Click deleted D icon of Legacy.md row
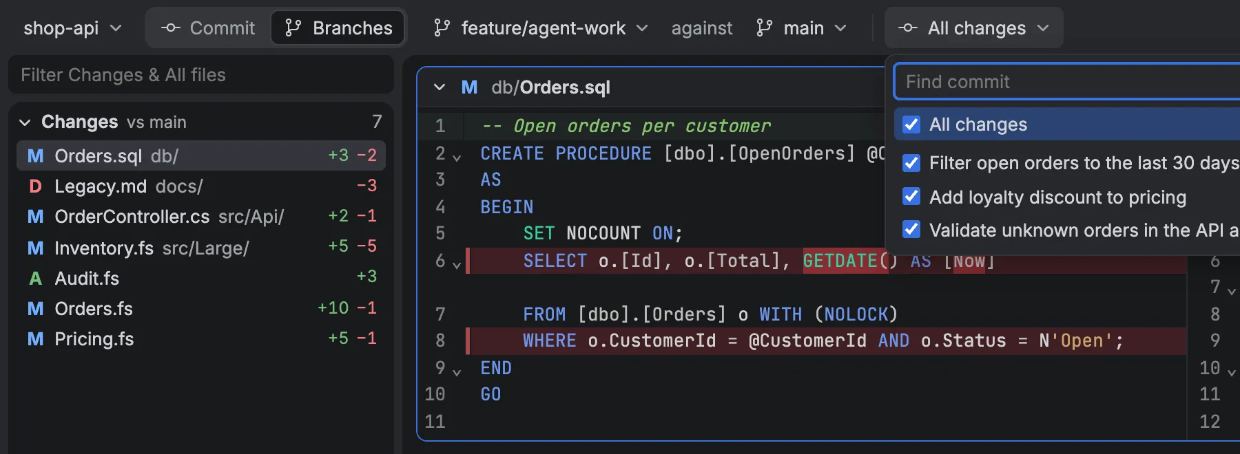Image resolution: width=1240 pixels, height=454 pixels. point(35,186)
